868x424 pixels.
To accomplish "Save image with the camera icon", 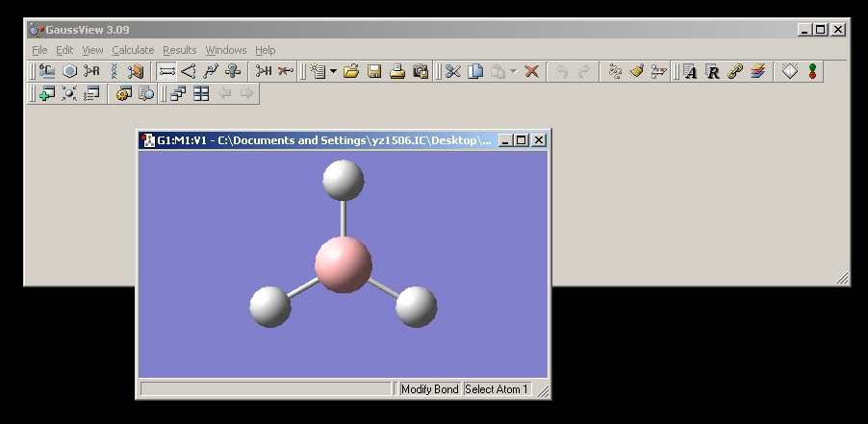I will (x=421, y=71).
